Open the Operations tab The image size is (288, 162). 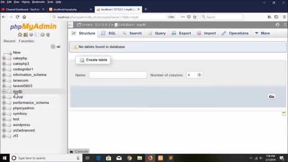[235, 33]
